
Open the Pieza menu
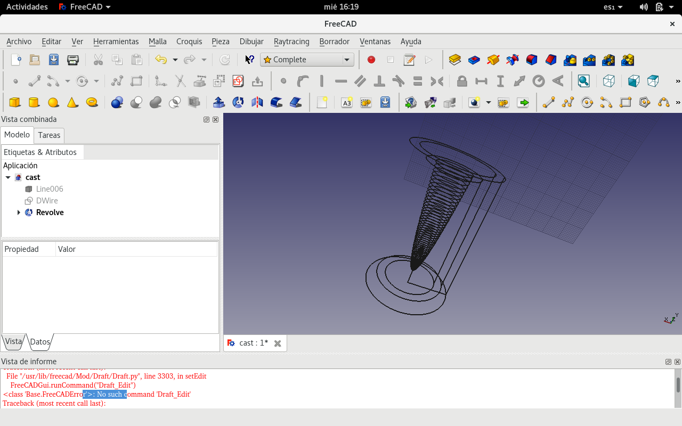[221, 42]
